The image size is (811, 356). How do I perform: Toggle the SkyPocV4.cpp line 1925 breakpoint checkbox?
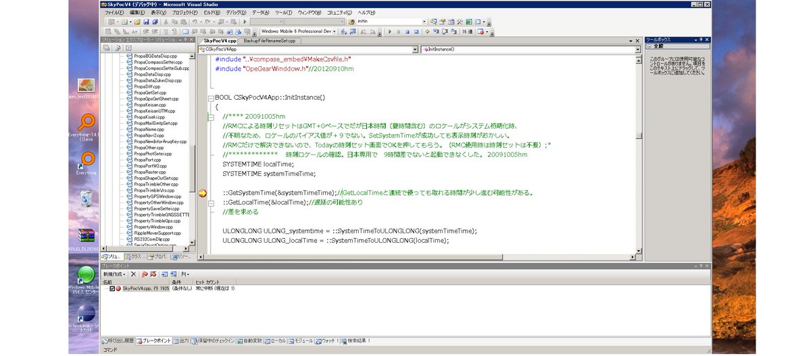pos(112,289)
